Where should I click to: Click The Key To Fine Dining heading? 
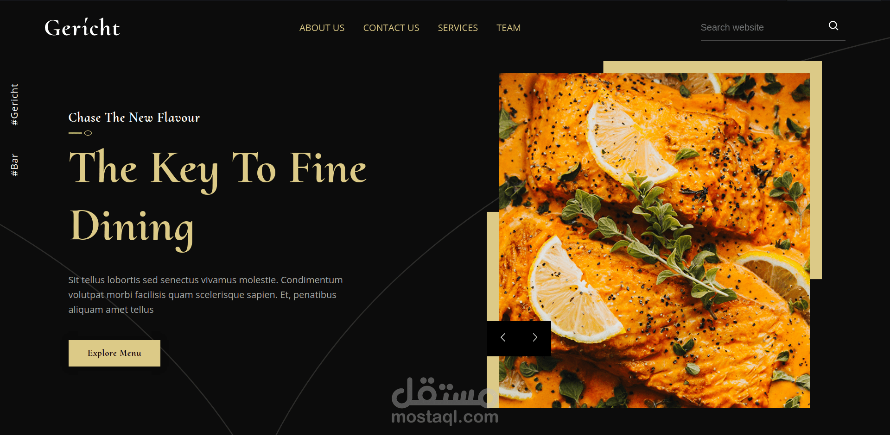click(218, 197)
